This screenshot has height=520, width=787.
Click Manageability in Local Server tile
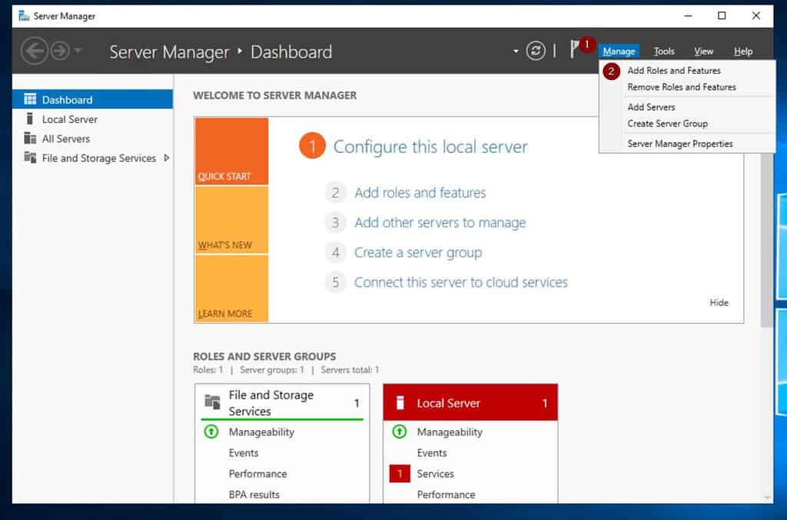tap(450, 432)
